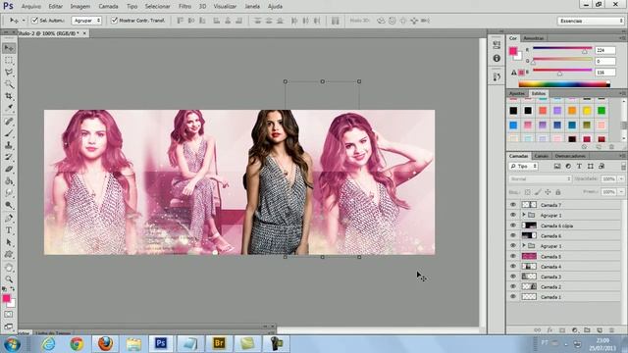Select the Crop tool
This screenshot has height=353, width=628.
tap(9, 96)
